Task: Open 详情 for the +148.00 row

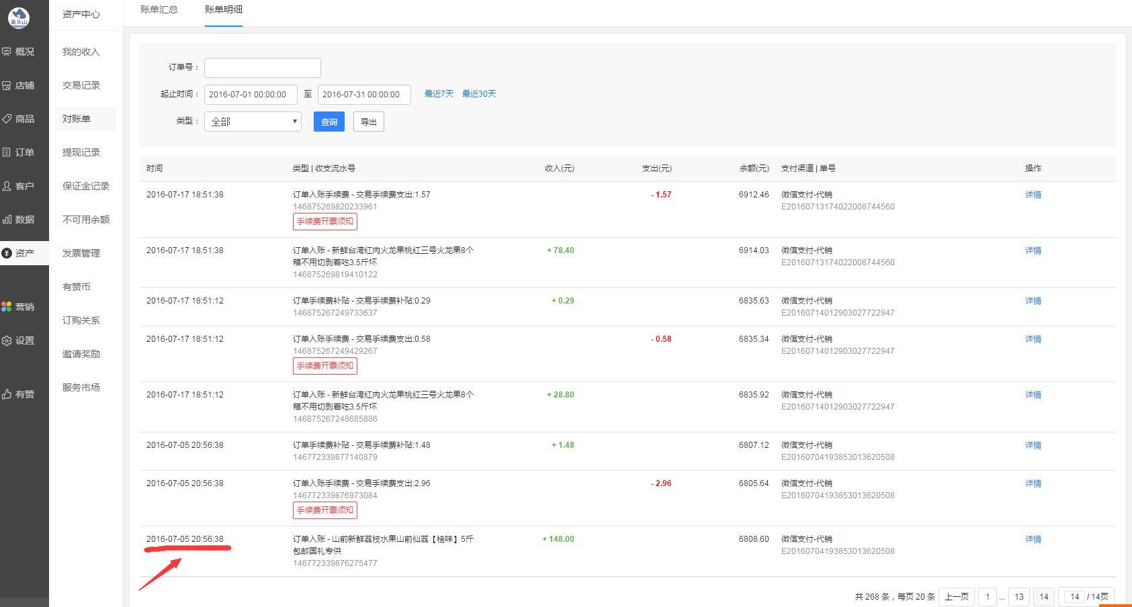Action: pyautogui.click(x=1033, y=539)
